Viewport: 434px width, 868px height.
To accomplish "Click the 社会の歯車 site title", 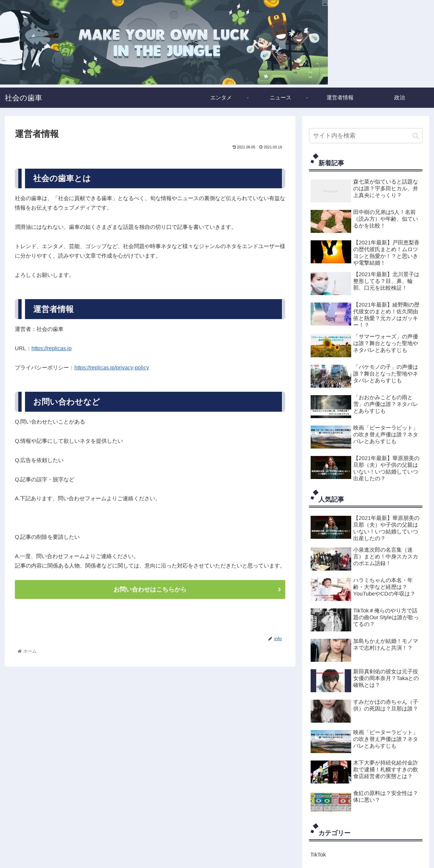I will click(x=23, y=98).
